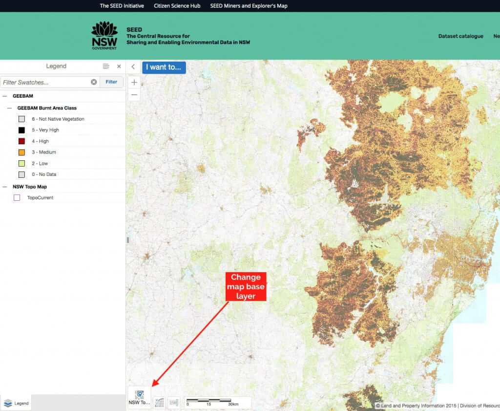Open the Legend panel options menu icon

(106, 66)
